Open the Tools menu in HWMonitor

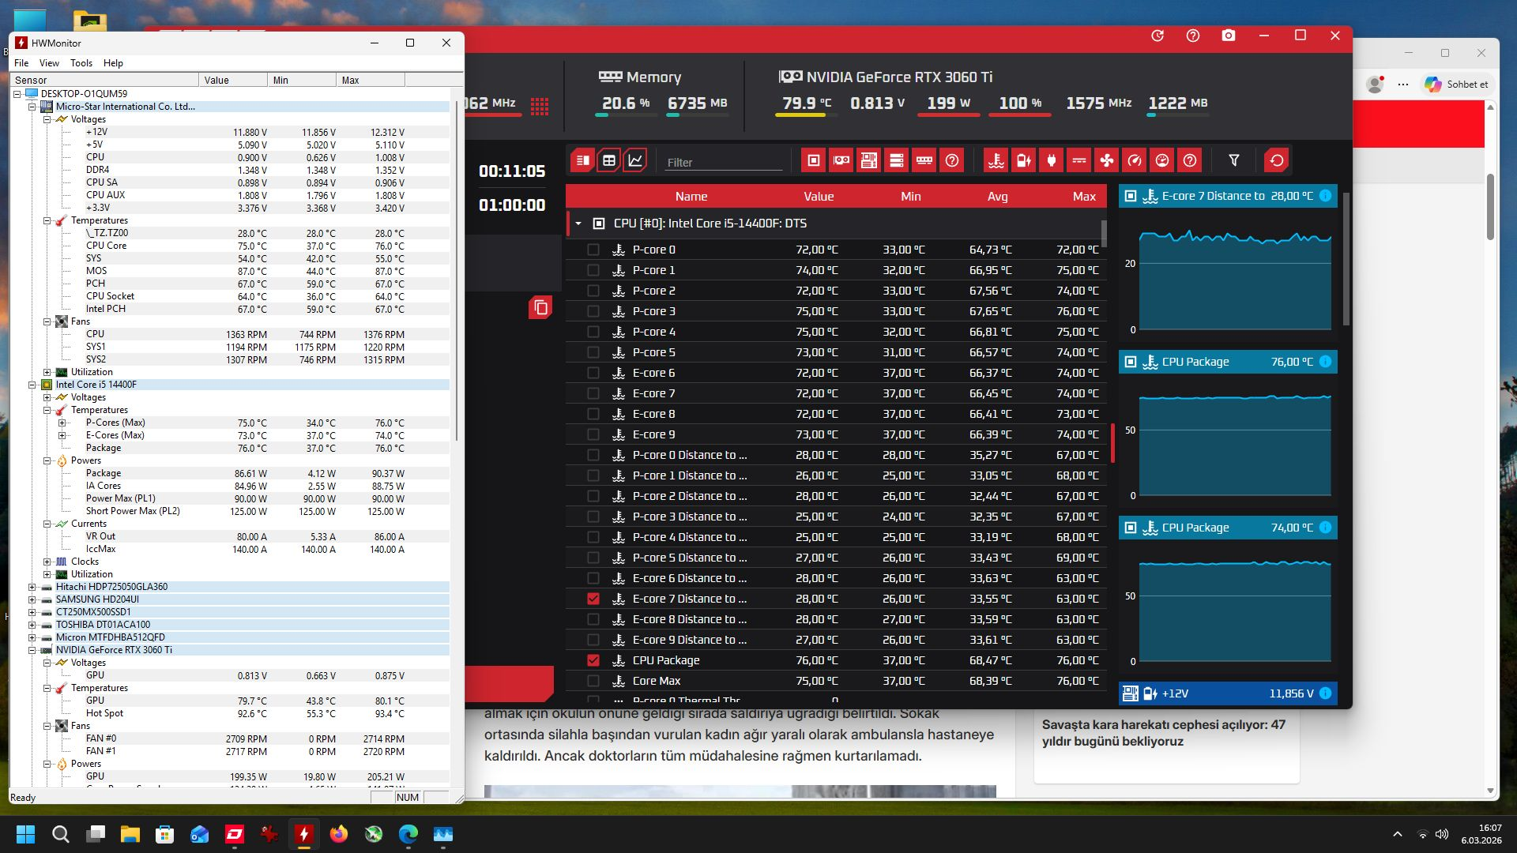(81, 63)
